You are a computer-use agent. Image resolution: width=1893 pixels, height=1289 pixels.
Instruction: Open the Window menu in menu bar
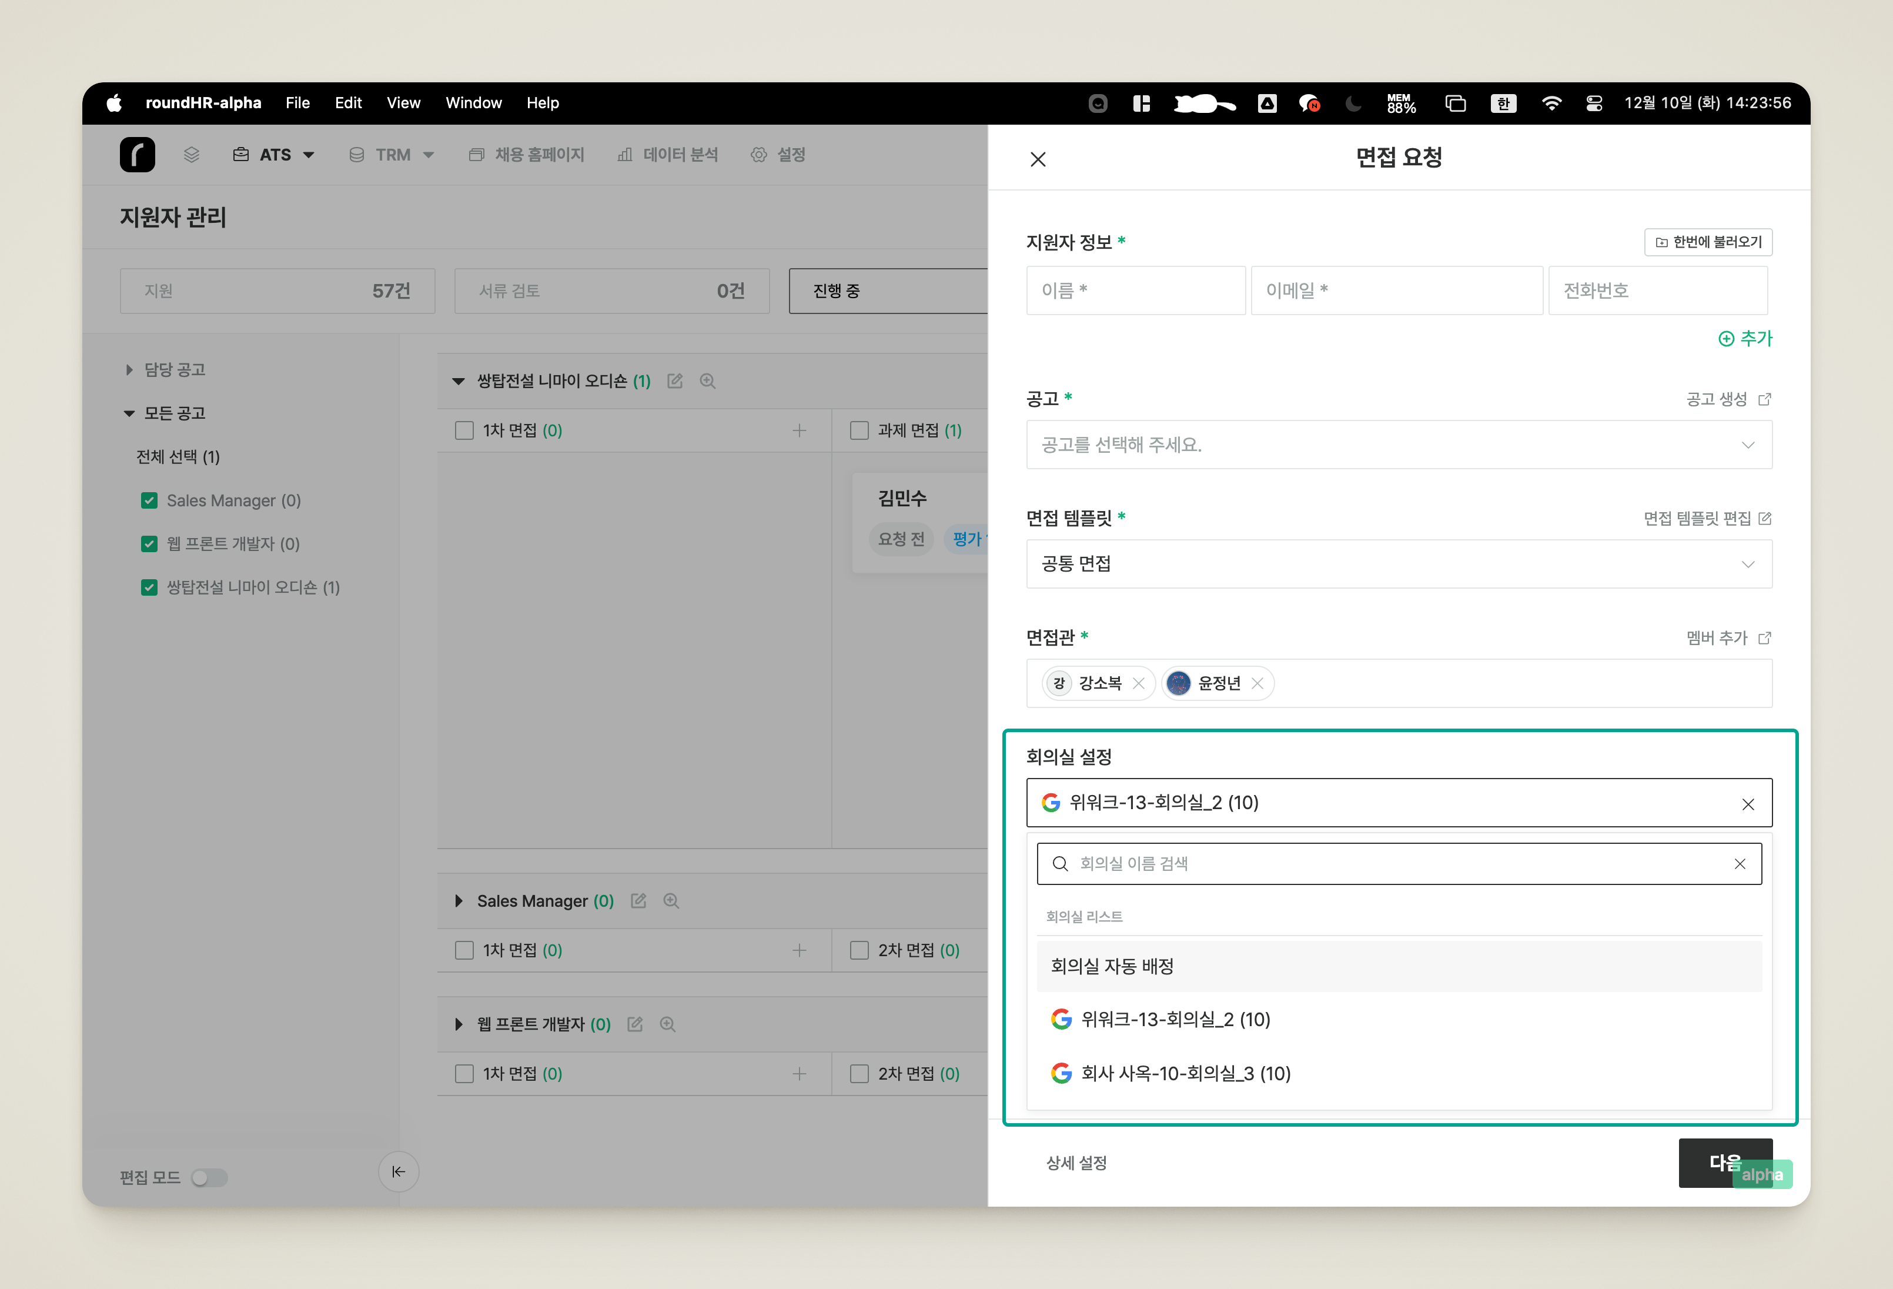tap(473, 103)
